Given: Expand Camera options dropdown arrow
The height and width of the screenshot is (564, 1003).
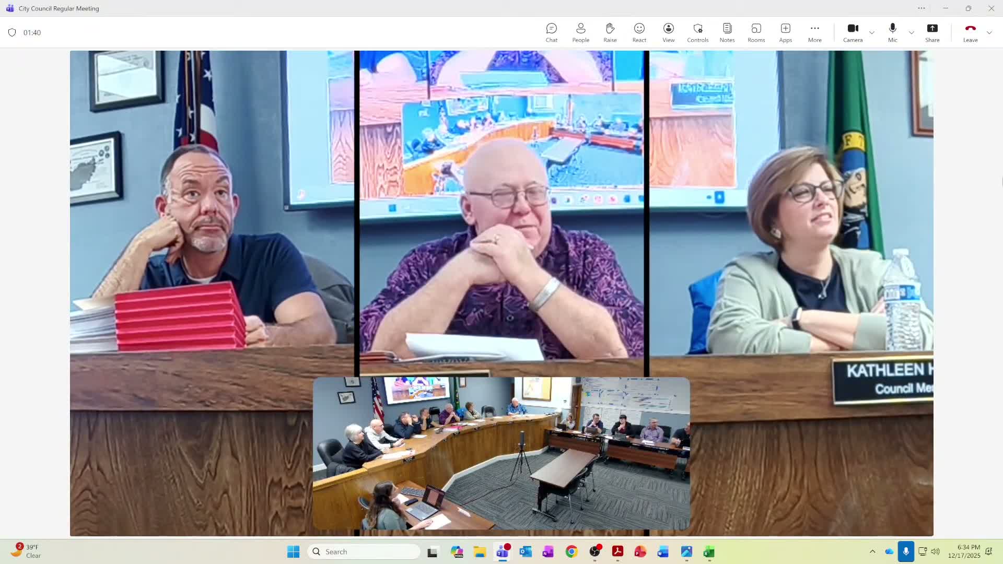Looking at the screenshot, I should click(872, 33).
